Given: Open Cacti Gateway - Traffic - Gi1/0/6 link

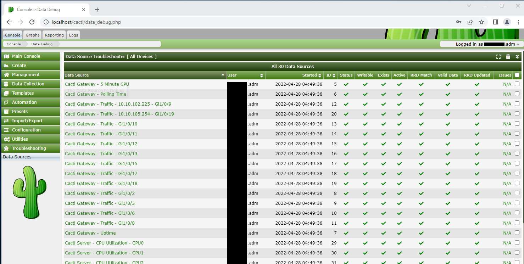Looking at the screenshot, I should tap(100, 213).
